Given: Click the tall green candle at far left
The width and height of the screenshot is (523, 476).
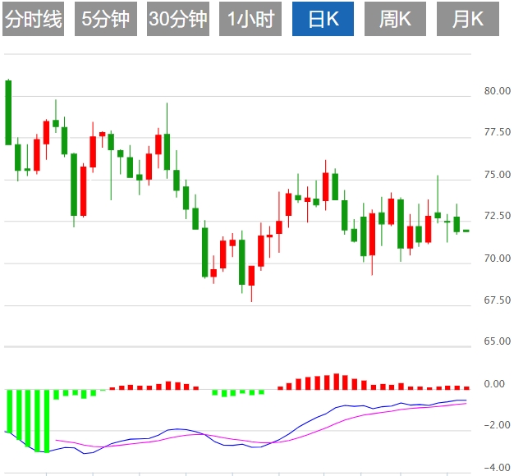Looking at the screenshot, I should [8, 112].
